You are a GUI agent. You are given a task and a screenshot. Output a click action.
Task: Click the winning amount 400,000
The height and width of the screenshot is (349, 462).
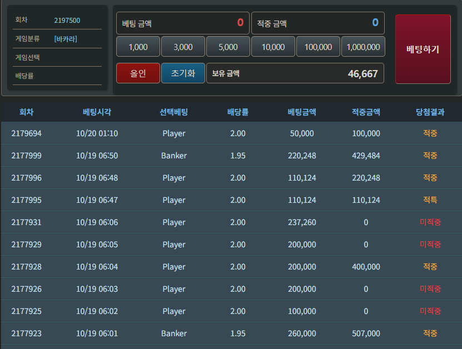click(x=366, y=267)
